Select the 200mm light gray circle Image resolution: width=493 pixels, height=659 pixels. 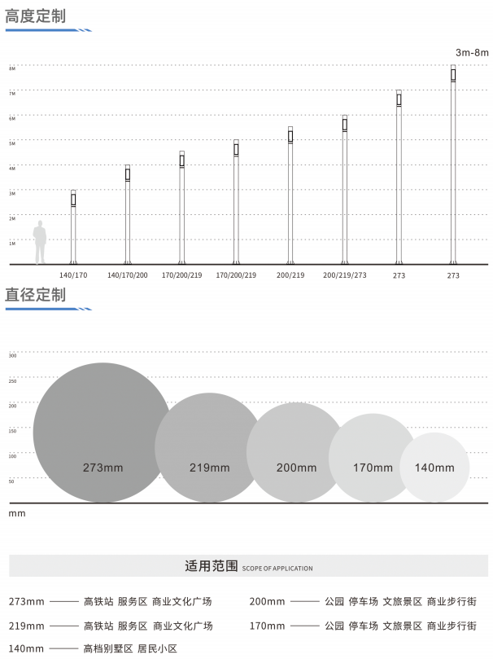[x=296, y=452]
